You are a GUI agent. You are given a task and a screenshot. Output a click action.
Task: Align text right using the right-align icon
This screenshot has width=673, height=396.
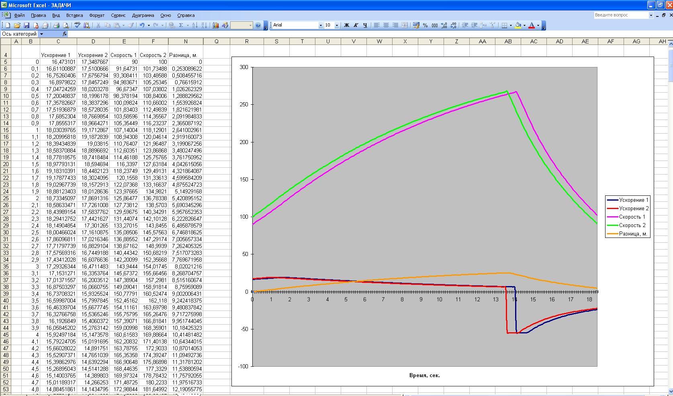(x=395, y=25)
